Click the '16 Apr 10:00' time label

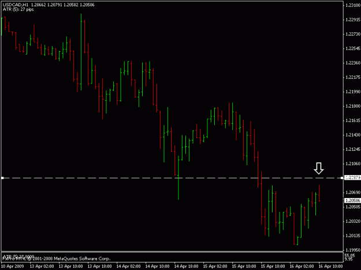(330, 267)
